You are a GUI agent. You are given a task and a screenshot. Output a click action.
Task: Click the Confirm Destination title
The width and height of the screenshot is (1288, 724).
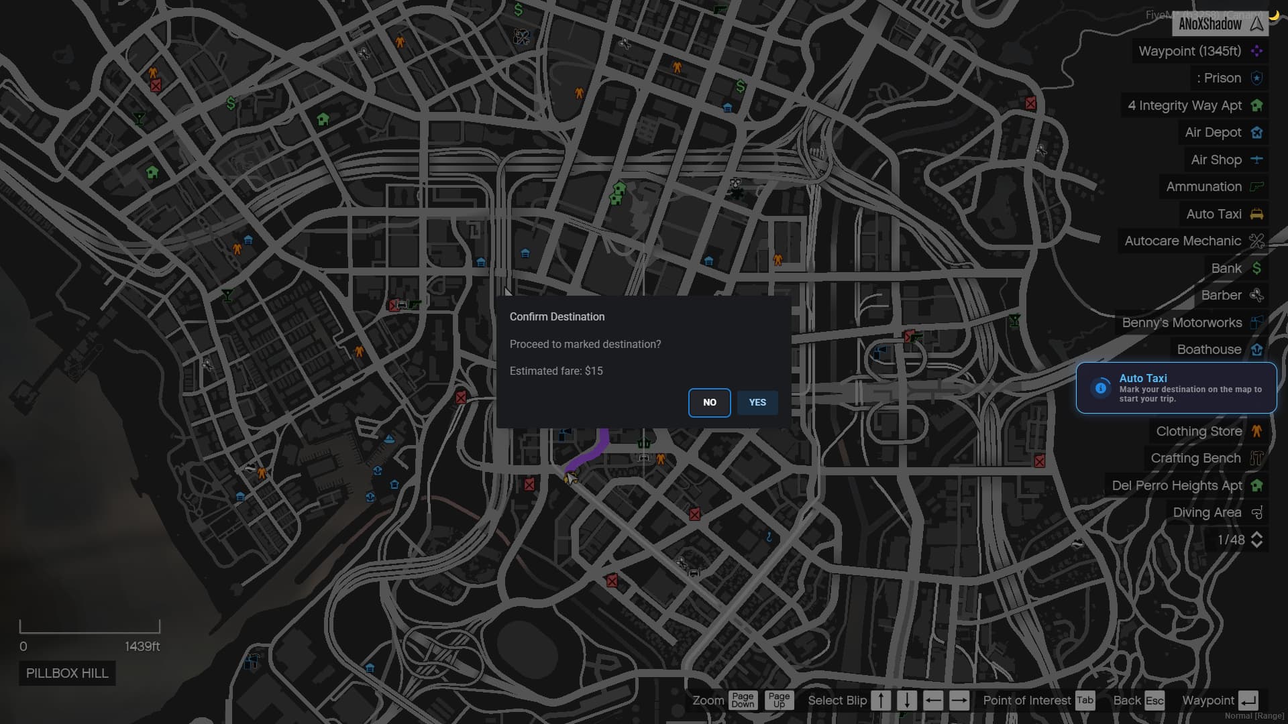557,316
